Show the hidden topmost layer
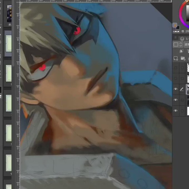 click(176, 68)
